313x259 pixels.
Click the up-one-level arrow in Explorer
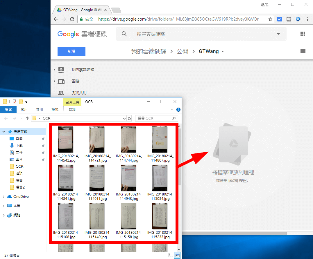pos(27,118)
